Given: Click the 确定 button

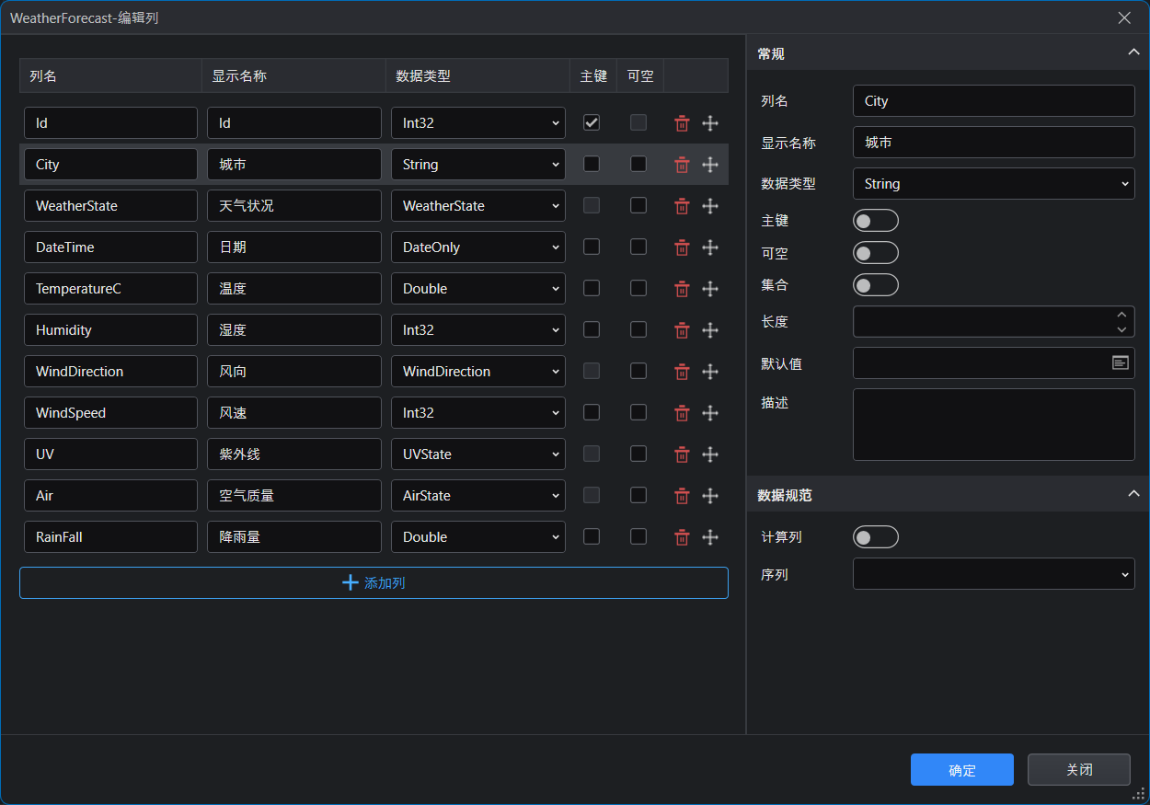Looking at the screenshot, I should (x=961, y=770).
